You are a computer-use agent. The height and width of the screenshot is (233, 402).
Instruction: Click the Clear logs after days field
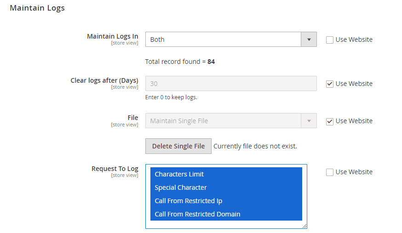tap(231, 84)
